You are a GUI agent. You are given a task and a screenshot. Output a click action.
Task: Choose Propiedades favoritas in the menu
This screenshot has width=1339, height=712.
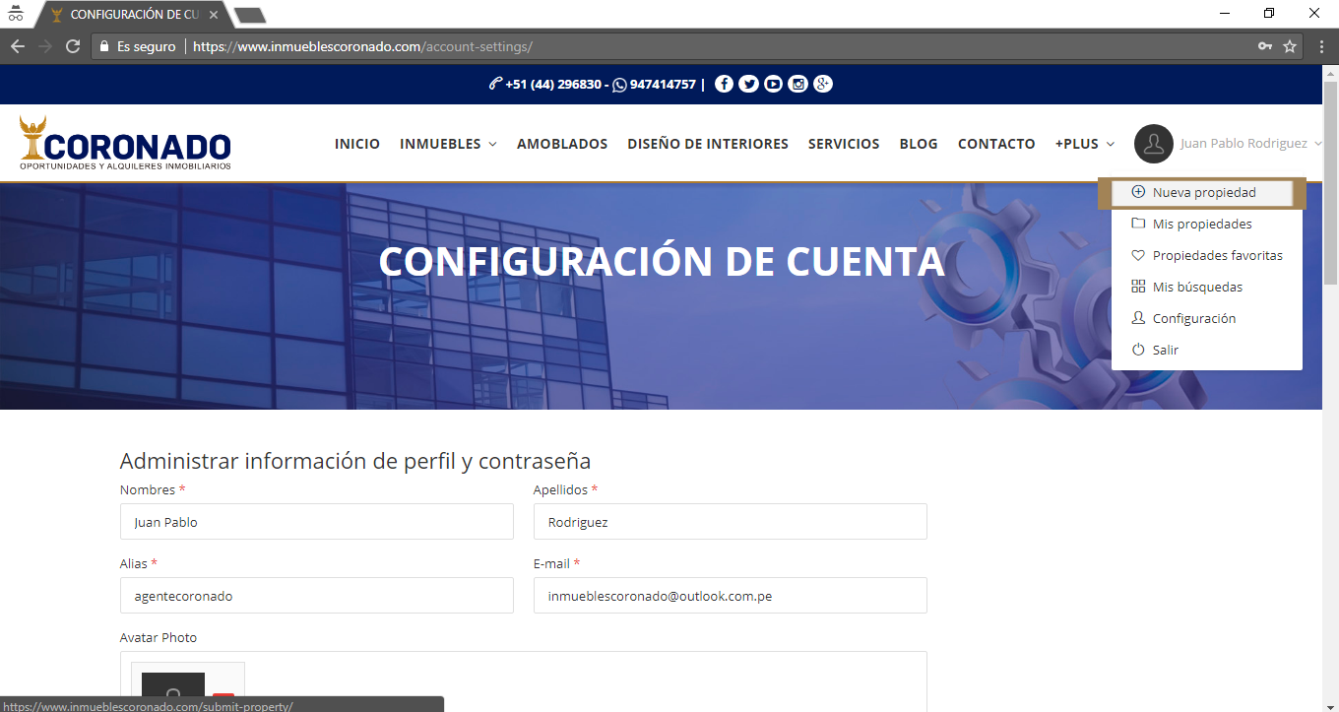[x=1217, y=256]
